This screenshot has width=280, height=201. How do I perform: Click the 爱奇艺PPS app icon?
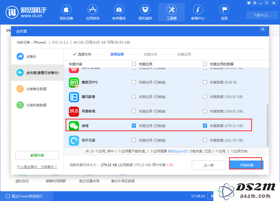[x=74, y=82]
